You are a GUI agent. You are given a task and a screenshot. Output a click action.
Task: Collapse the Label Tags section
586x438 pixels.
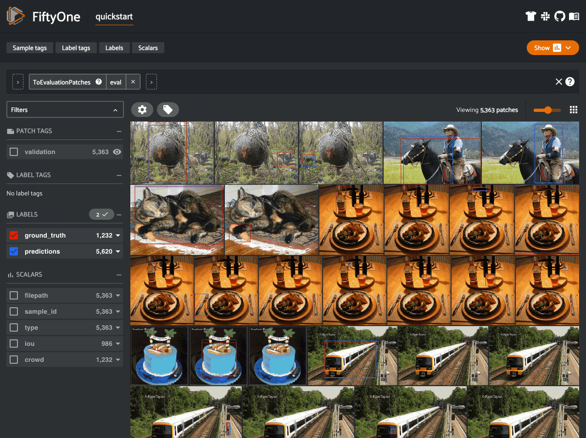pyautogui.click(x=119, y=175)
